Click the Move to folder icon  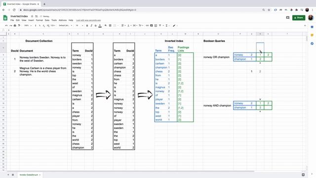coord(36,16)
